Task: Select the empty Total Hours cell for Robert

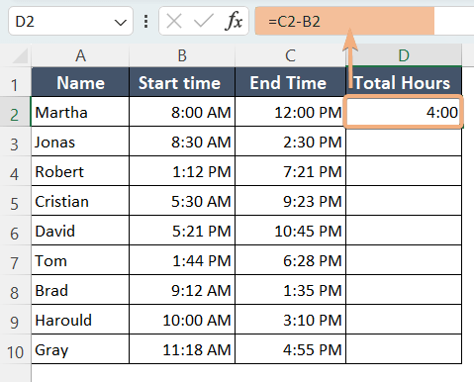Action: (404, 171)
